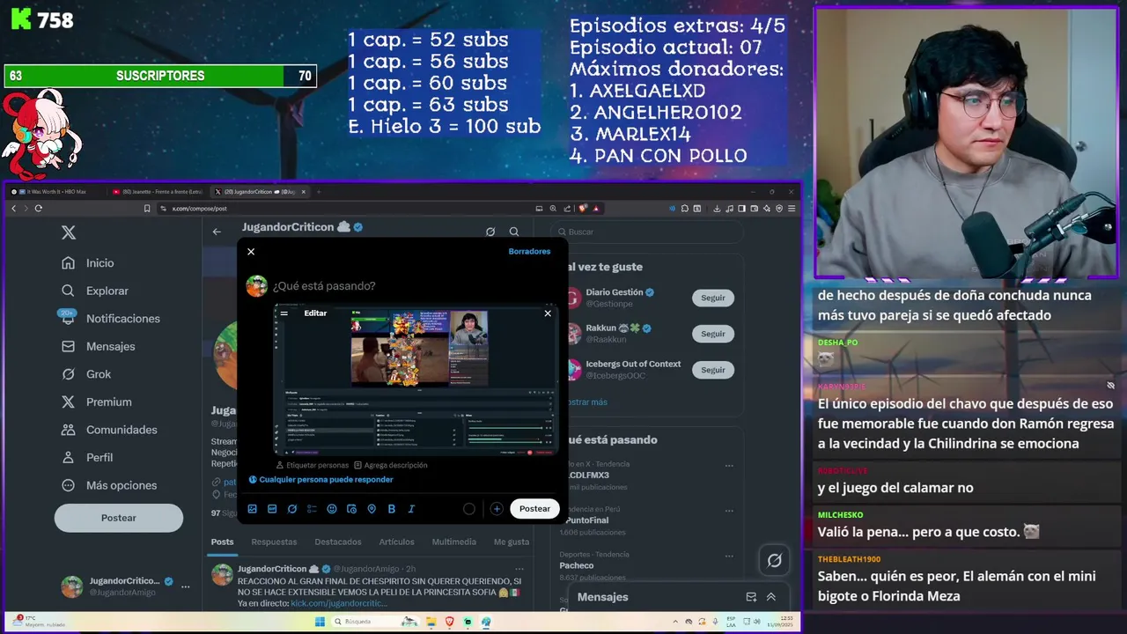Select the Me gusta profile tab
The image size is (1127, 634).
coord(512,542)
